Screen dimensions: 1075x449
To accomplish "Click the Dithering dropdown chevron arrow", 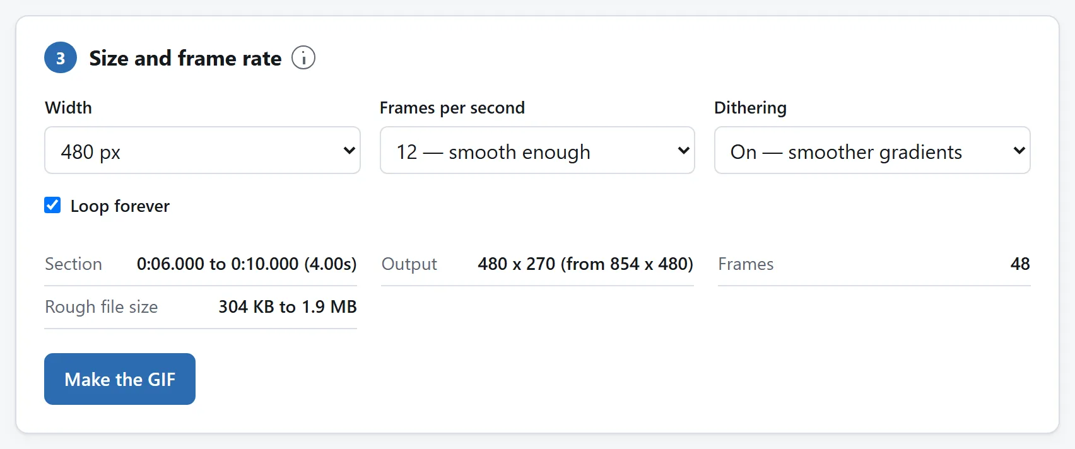I will point(1019,151).
